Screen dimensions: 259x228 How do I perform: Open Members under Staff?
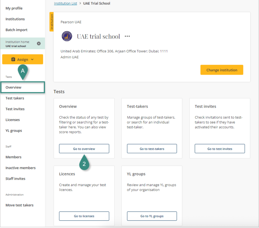(x=13, y=157)
